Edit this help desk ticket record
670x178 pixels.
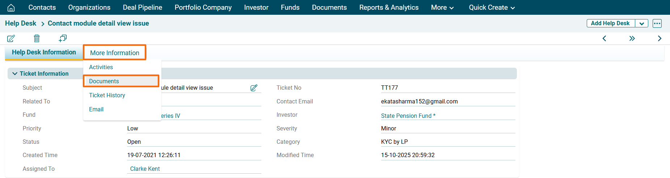(11, 38)
